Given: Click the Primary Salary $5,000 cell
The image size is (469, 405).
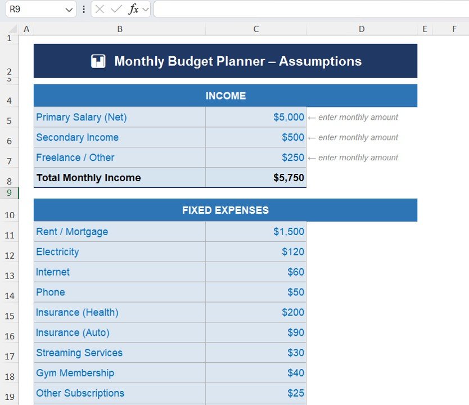Looking at the screenshot, I should 256,117.
